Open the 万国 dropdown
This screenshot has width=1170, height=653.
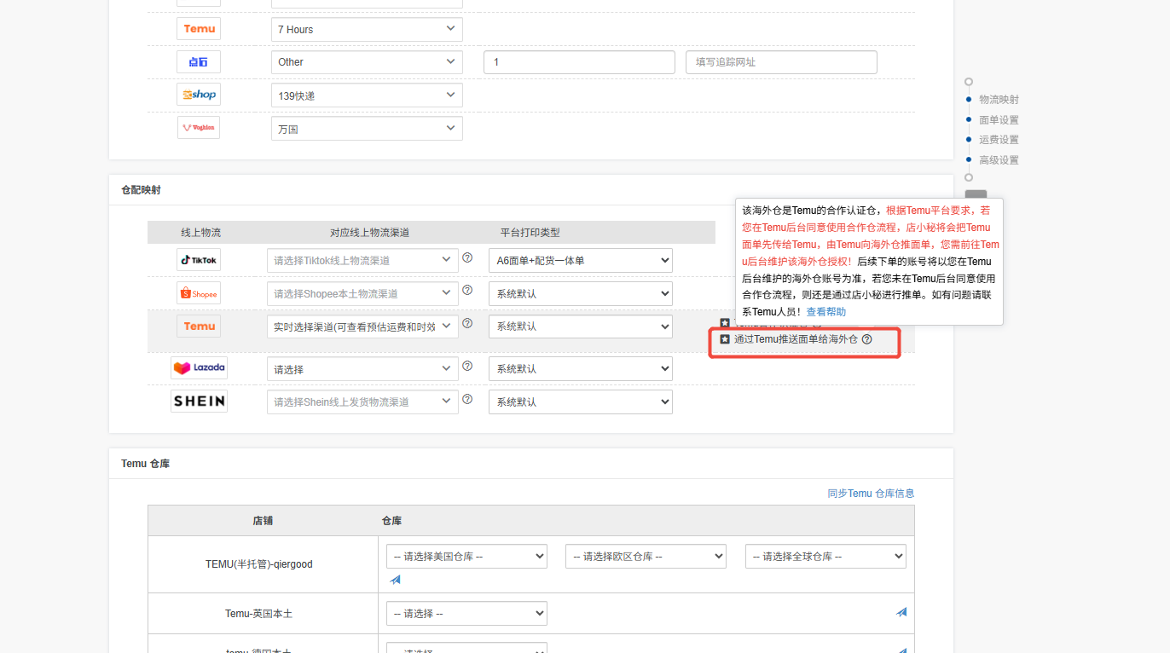click(367, 129)
